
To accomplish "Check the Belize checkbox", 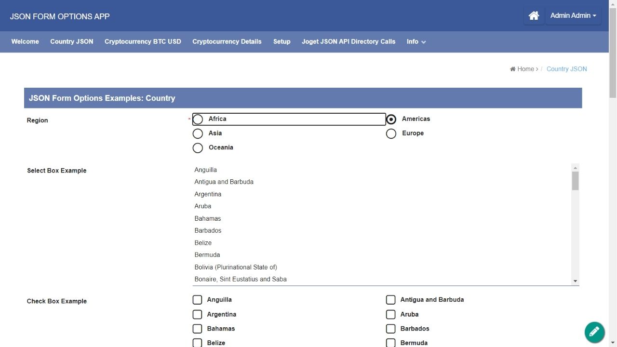I will click(x=197, y=343).
